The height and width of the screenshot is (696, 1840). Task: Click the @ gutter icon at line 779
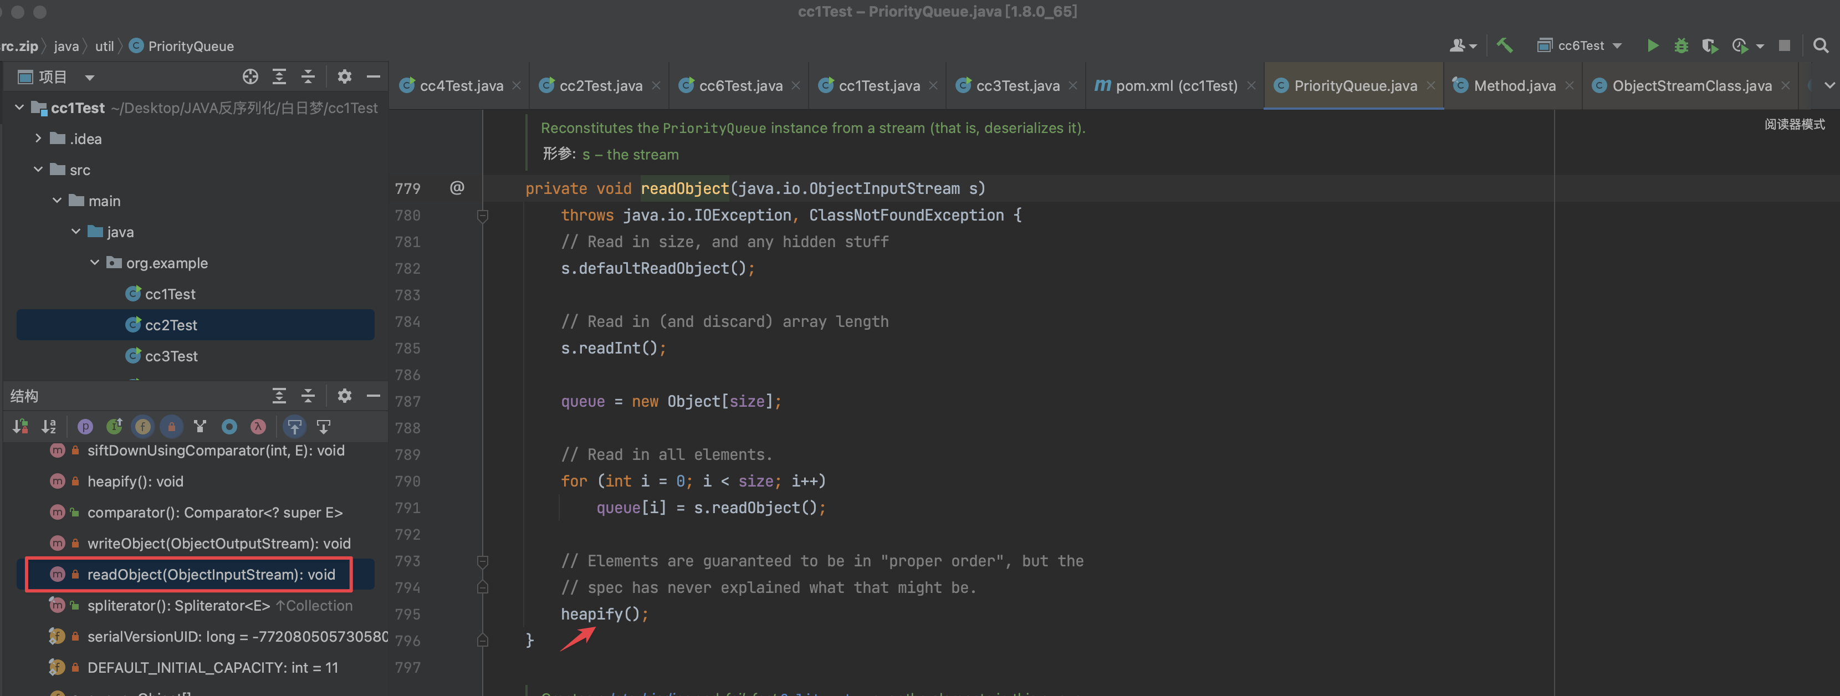tap(457, 188)
